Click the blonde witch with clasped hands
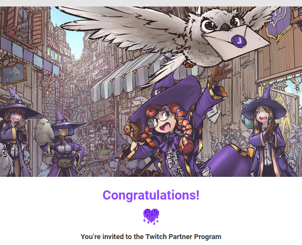 point(267,135)
